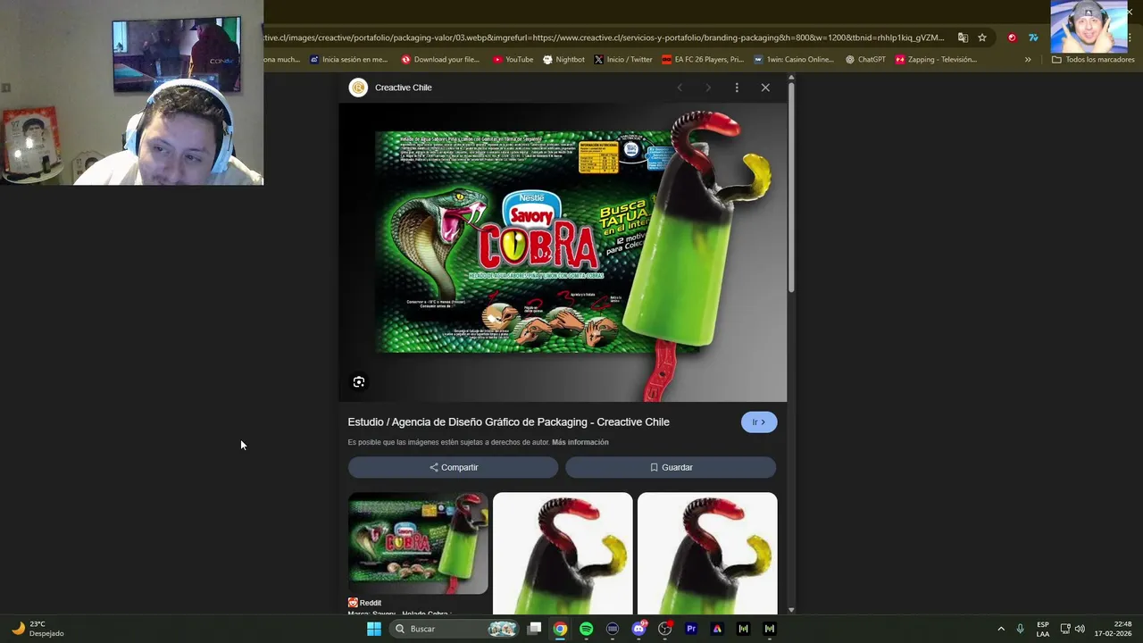Open the 'Más información' copyright link
Viewport: 1143px width, 643px height.
pos(580,442)
